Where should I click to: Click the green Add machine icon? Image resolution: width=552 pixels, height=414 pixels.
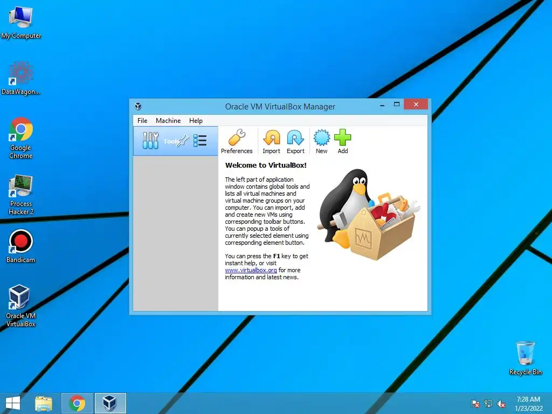tap(342, 141)
